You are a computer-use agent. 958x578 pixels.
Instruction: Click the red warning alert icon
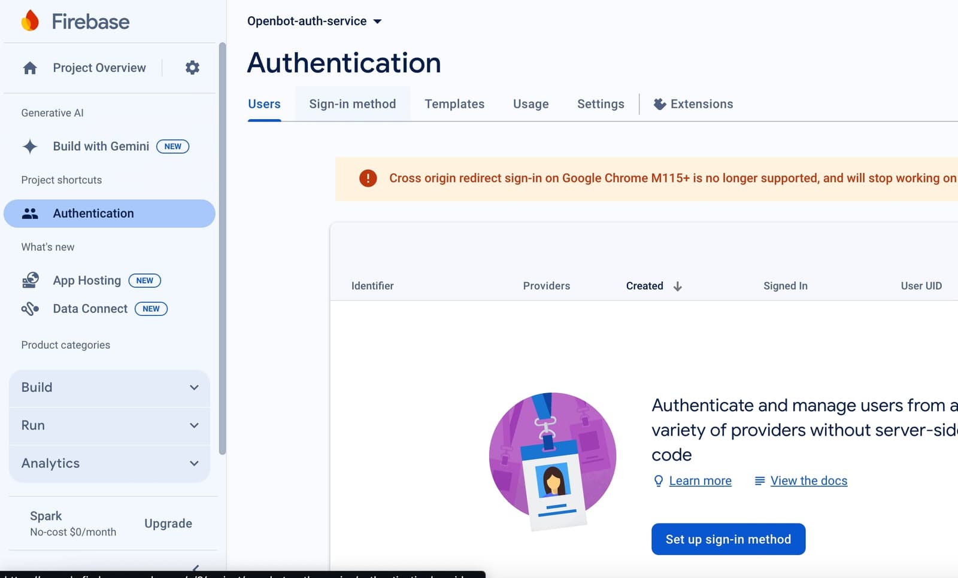(368, 178)
